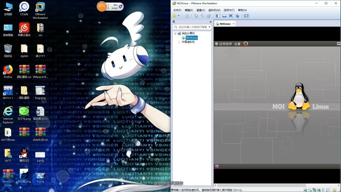Open CCtalk desktop shortcut
Screen dimensions: 341x192
click(x=24, y=9)
